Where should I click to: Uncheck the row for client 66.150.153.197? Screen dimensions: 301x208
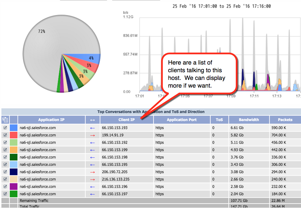(x=5, y=194)
